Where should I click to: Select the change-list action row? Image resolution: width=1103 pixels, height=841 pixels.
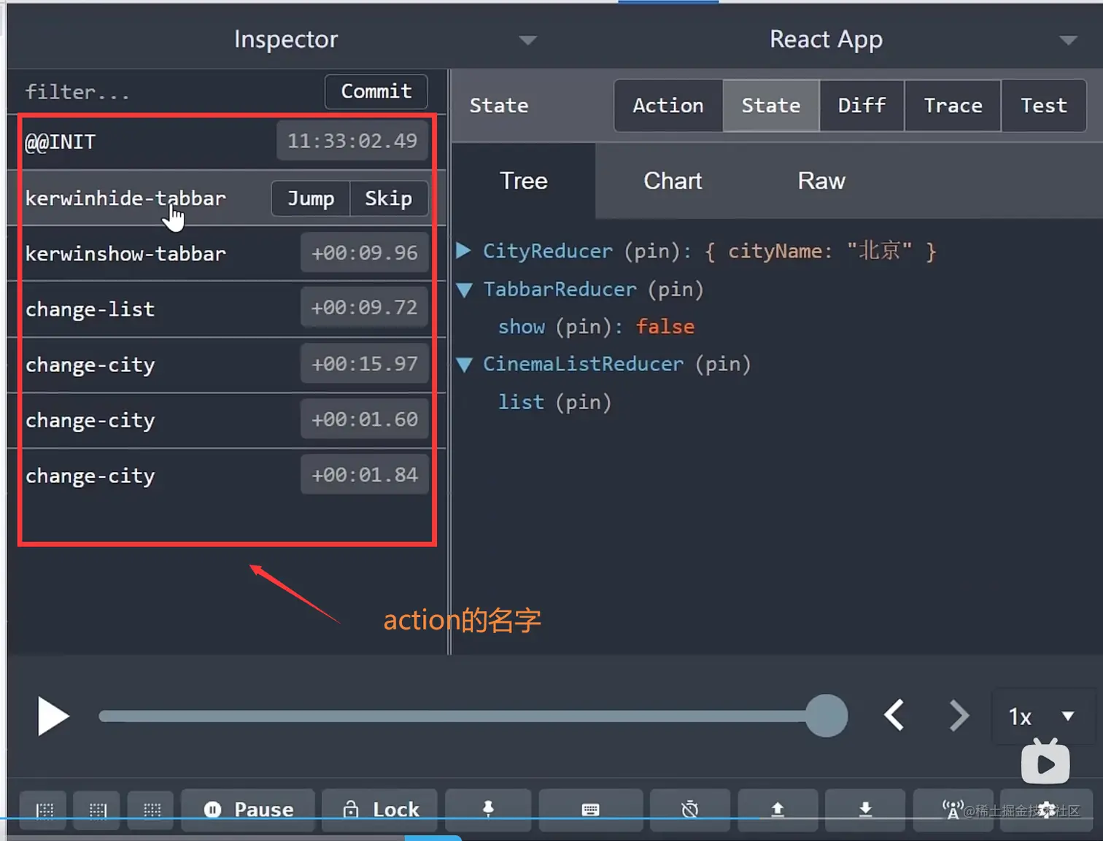click(227, 309)
